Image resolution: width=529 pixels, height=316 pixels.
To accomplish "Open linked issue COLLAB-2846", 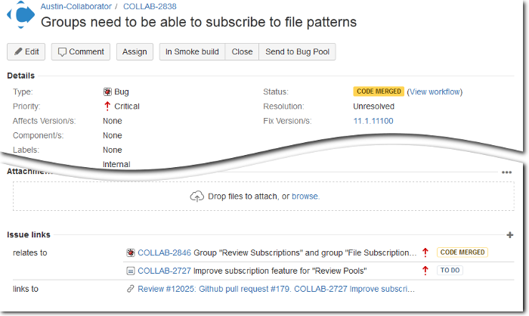I will click(164, 252).
